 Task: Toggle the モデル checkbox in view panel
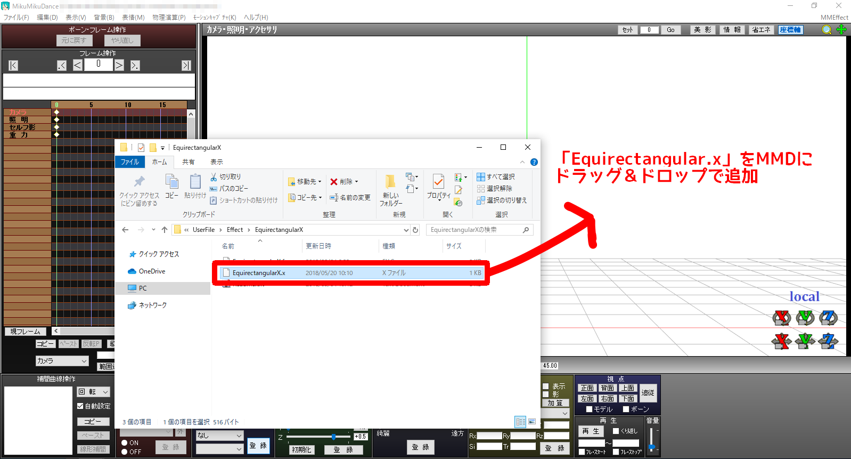coord(590,409)
